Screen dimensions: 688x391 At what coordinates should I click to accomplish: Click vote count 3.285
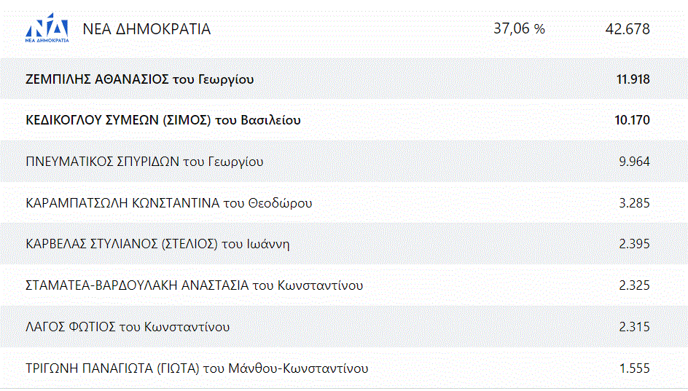(634, 203)
